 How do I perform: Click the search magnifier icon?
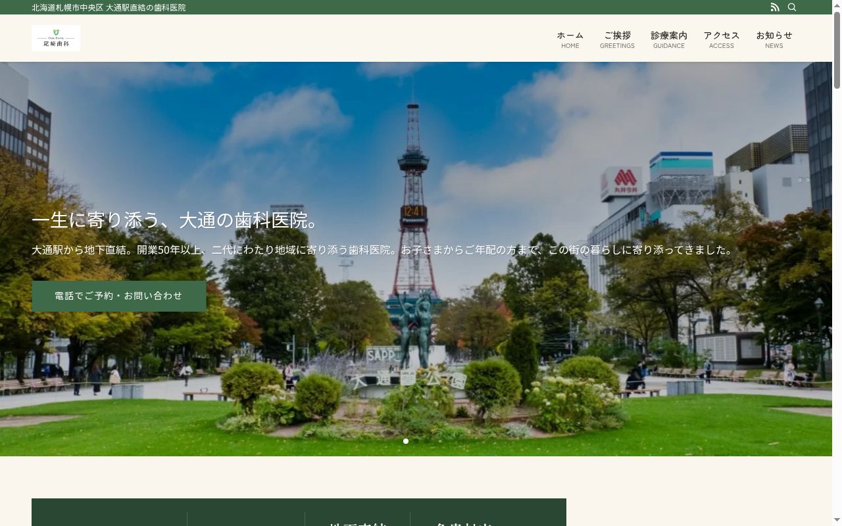tap(792, 7)
